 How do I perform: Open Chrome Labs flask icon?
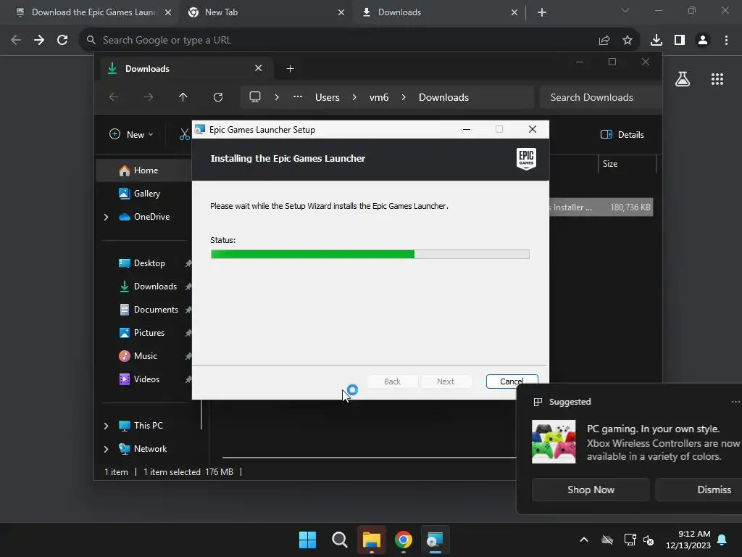pyautogui.click(x=683, y=79)
